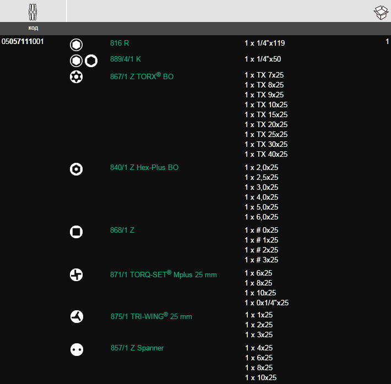The image size is (391, 384).
Task: Click the two-dot Spanner icon
Action: 77,349
